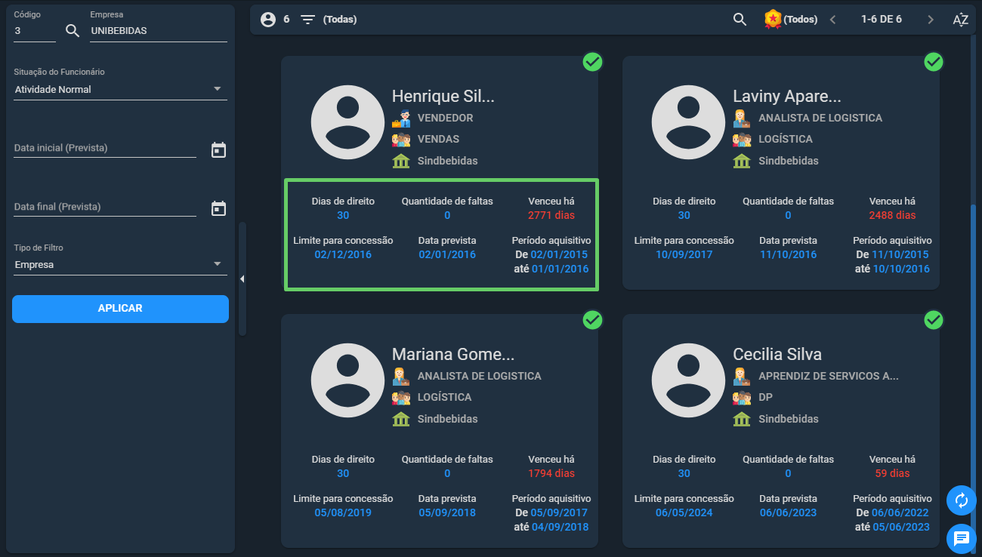The image size is (982, 557).
Task: Click the Empresa input field
Action: pyautogui.click(x=159, y=31)
